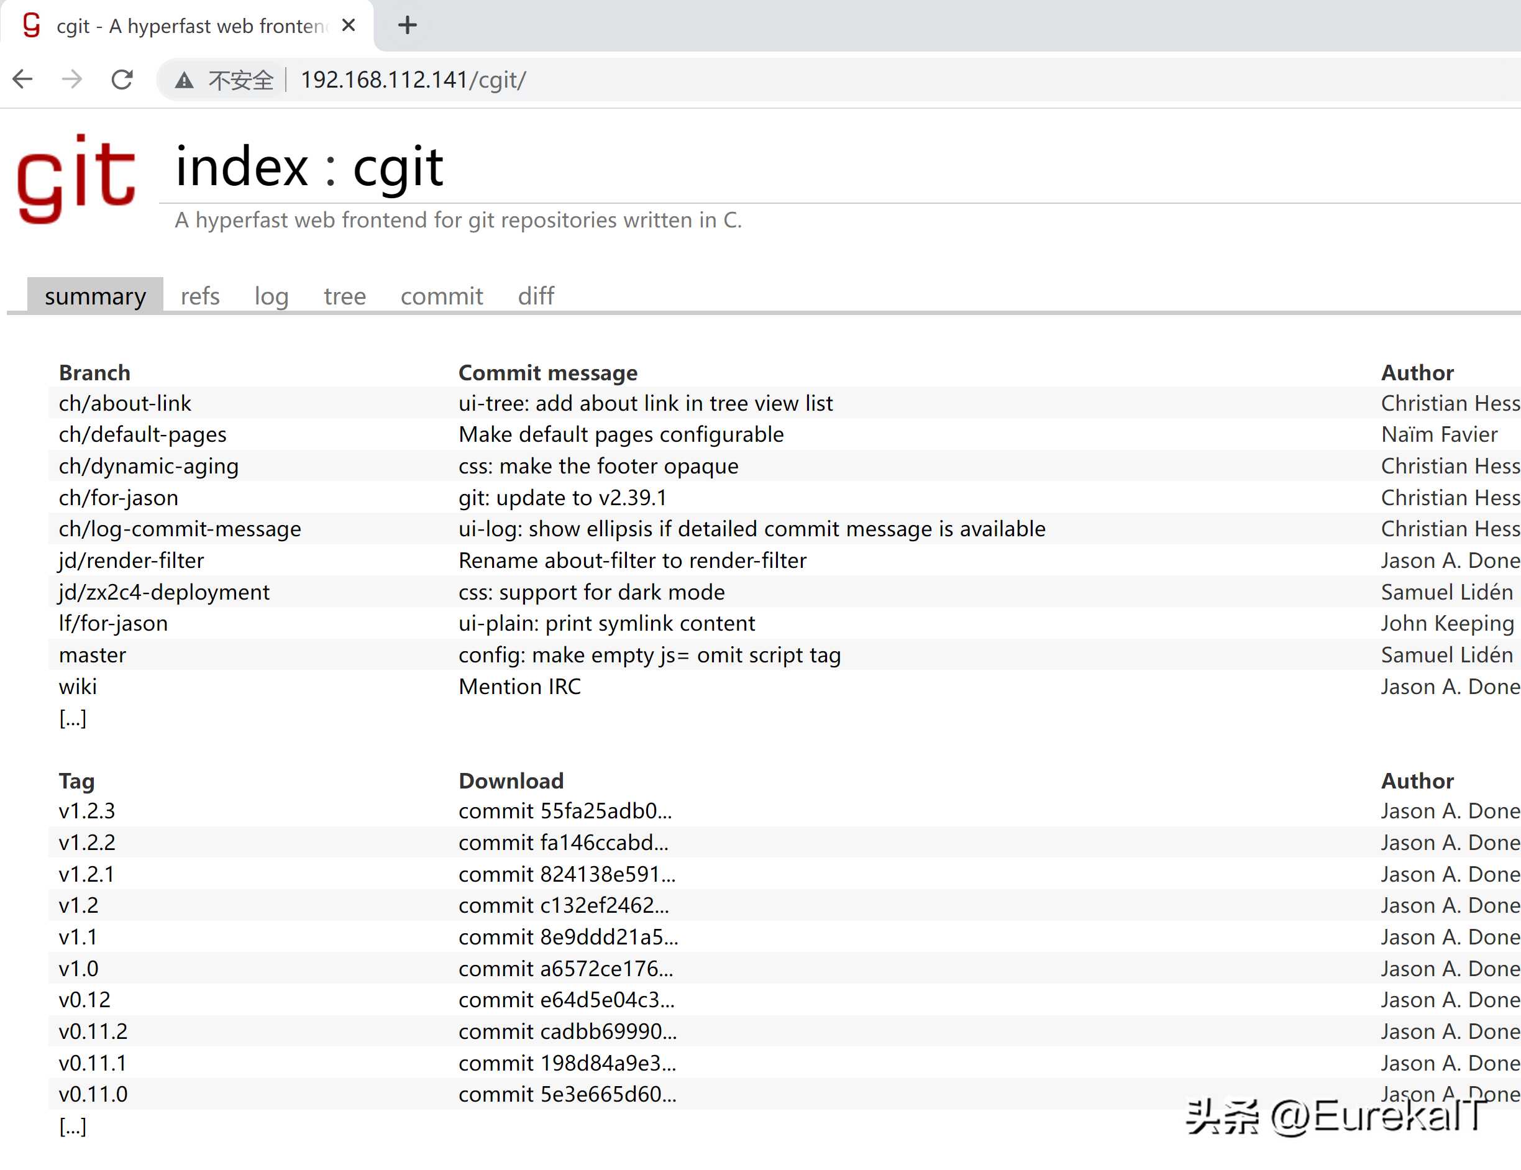Viewport: 1521px width, 1170px height.
Task: Download commit cadbb69990...
Action: point(568,1031)
